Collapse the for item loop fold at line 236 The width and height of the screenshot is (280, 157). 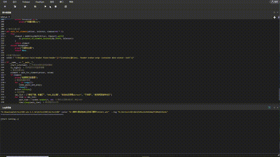pyautogui.click(x=5, y=97)
